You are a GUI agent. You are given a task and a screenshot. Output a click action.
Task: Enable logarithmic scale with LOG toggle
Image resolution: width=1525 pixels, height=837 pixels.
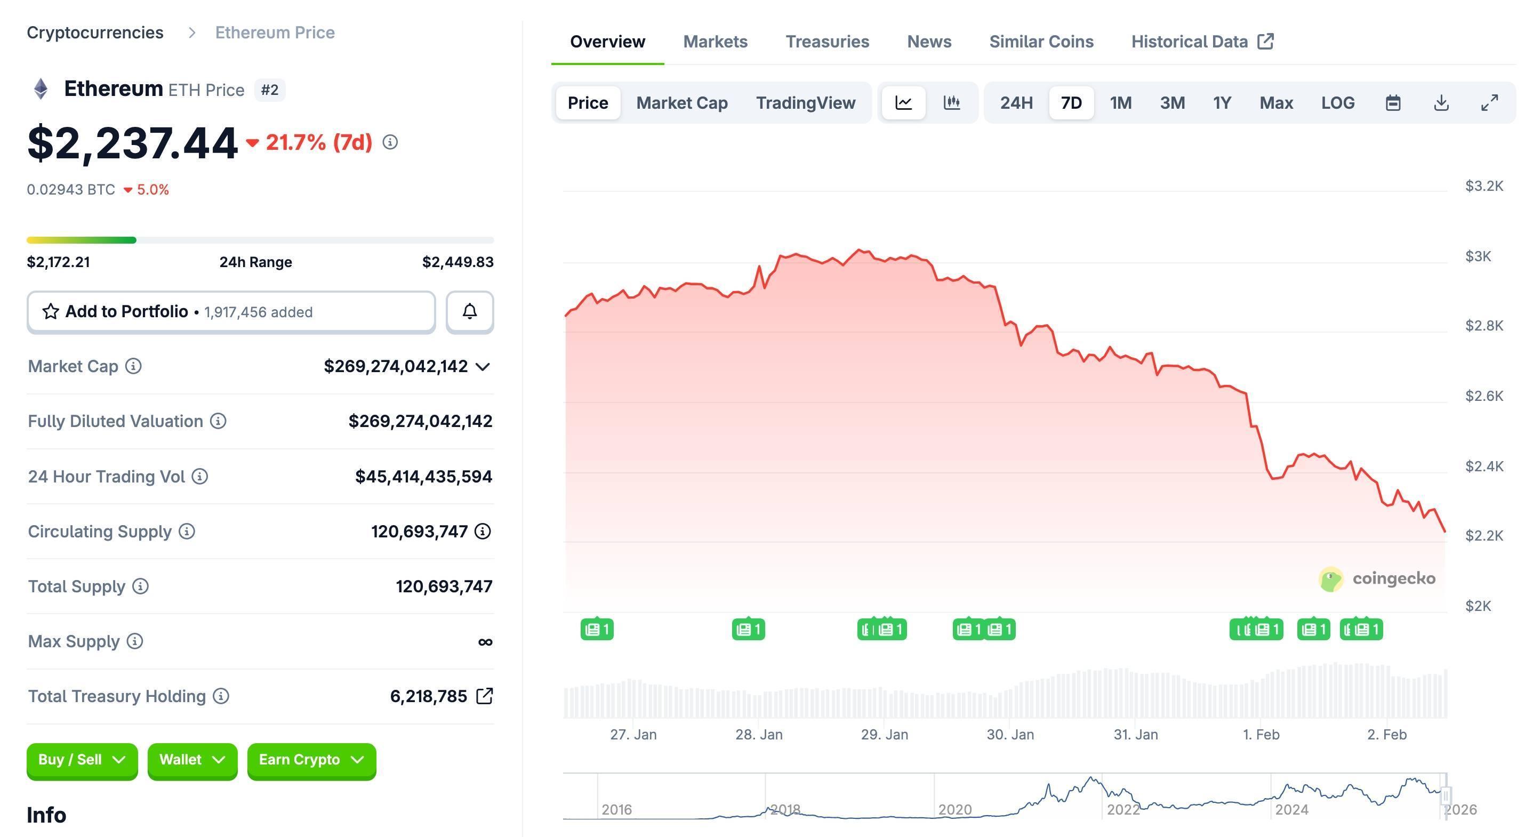1337,102
